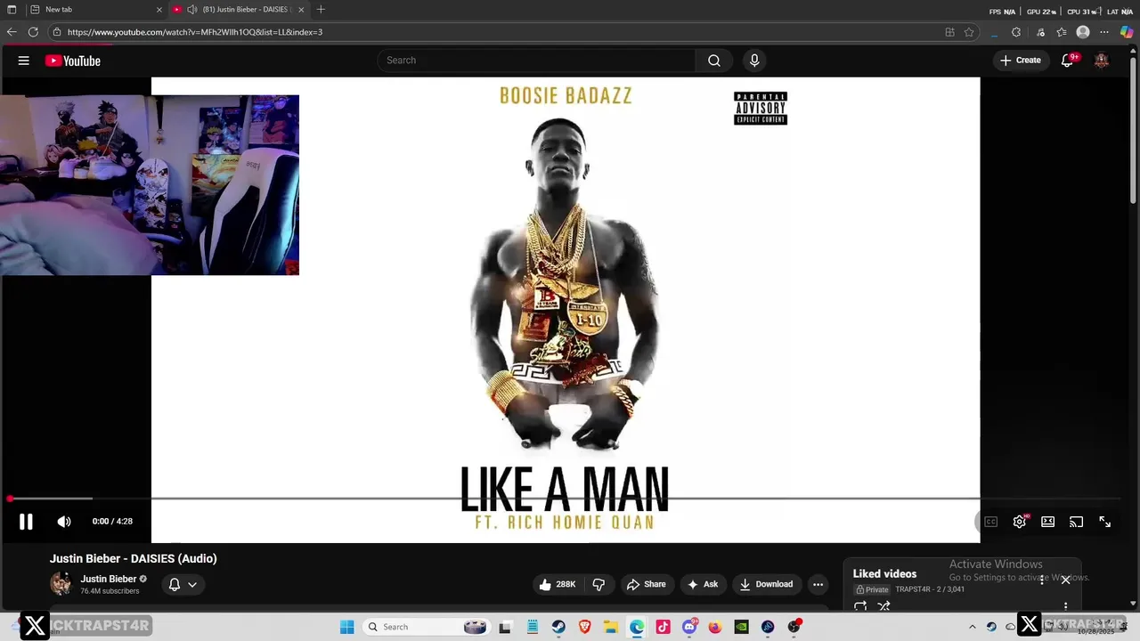Image resolution: width=1140 pixels, height=641 pixels.
Task: Open the browser profile avatar
Action: click(1083, 32)
